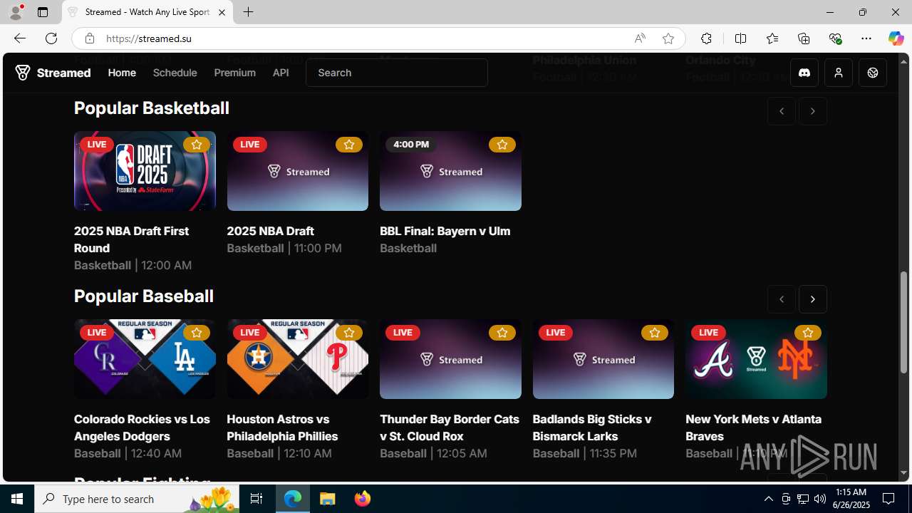Open Rockies vs Dodgers thumbnail
Viewport: 912px width, 513px height.
click(x=145, y=359)
